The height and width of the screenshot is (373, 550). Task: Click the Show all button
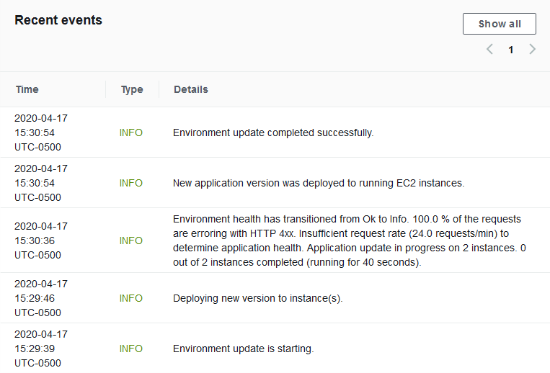coord(499,24)
